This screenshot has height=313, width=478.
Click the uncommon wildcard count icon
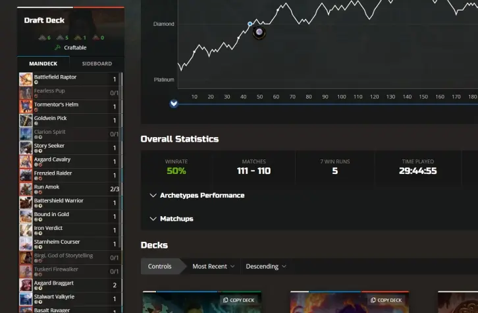[x=60, y=38]
